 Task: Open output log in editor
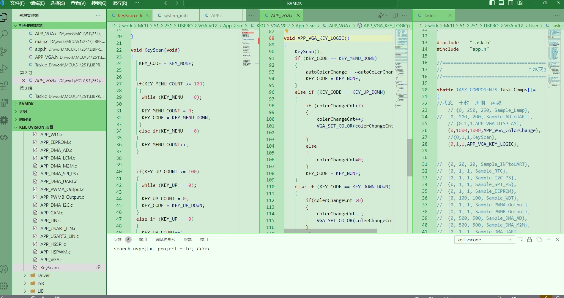[x=539, y=240]
